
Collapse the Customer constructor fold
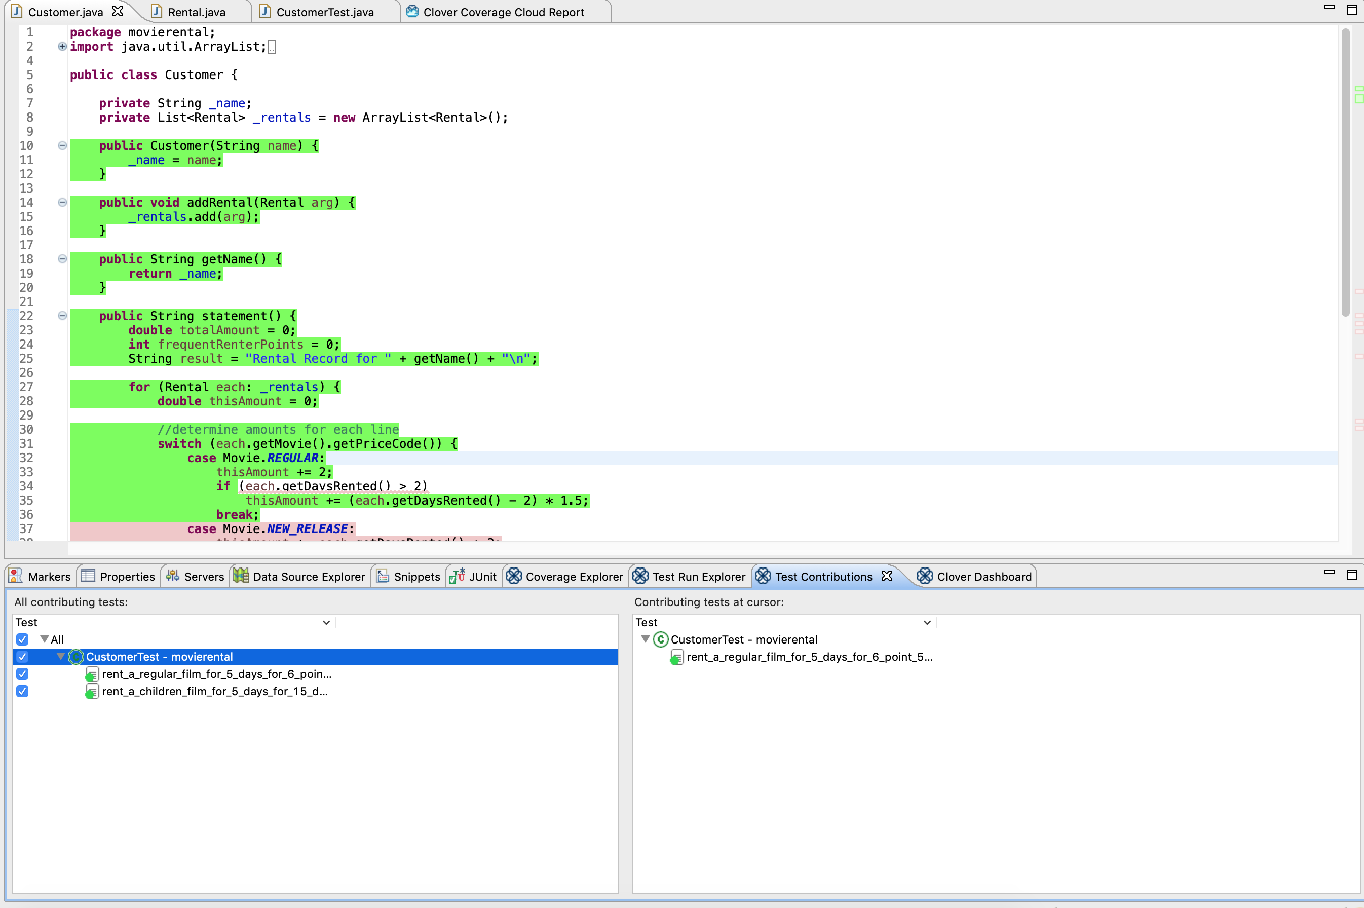[62, 145]
